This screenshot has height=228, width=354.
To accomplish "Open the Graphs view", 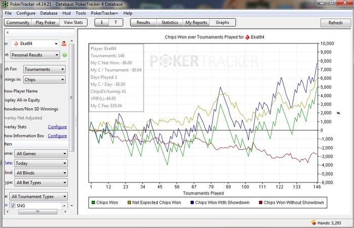I will coord(223,23).
